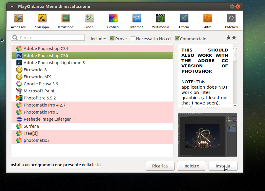Click the description panel scrollbar handle

235,55
